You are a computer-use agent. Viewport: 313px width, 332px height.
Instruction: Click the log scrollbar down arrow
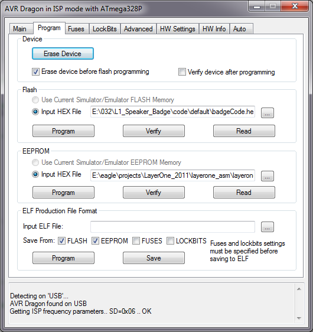(299, 318)
